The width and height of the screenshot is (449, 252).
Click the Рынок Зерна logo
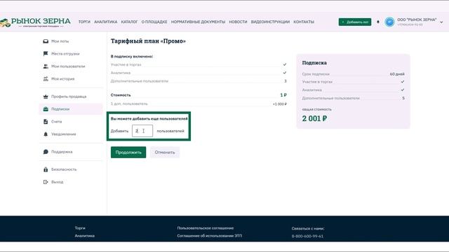coord(35,22)
